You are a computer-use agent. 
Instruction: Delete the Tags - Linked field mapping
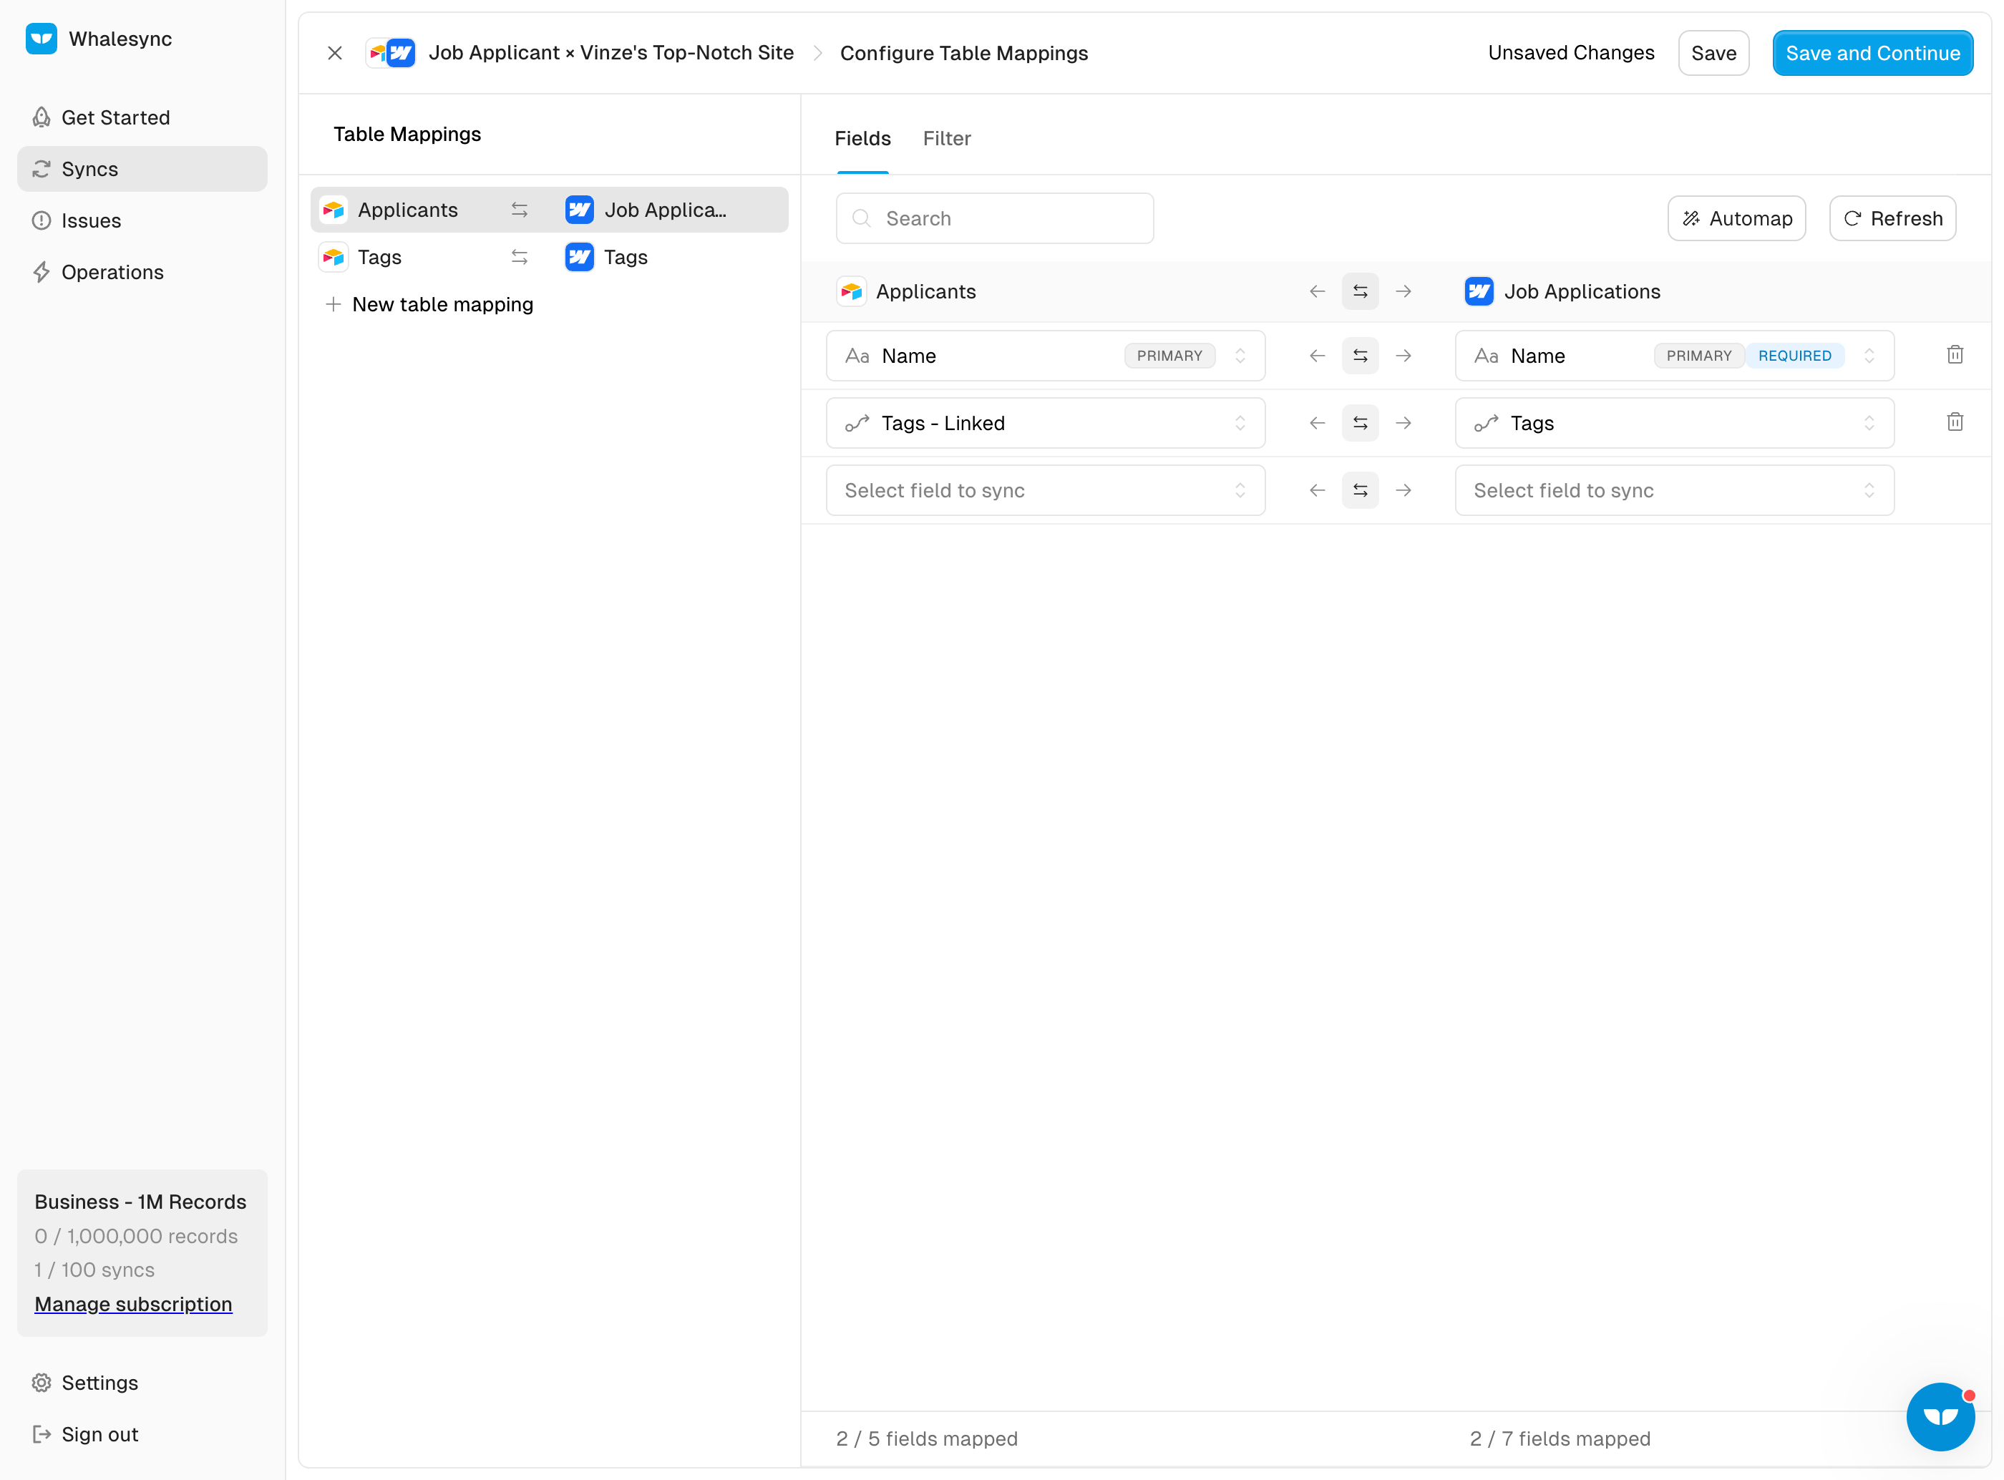[x=1955, y=422]
